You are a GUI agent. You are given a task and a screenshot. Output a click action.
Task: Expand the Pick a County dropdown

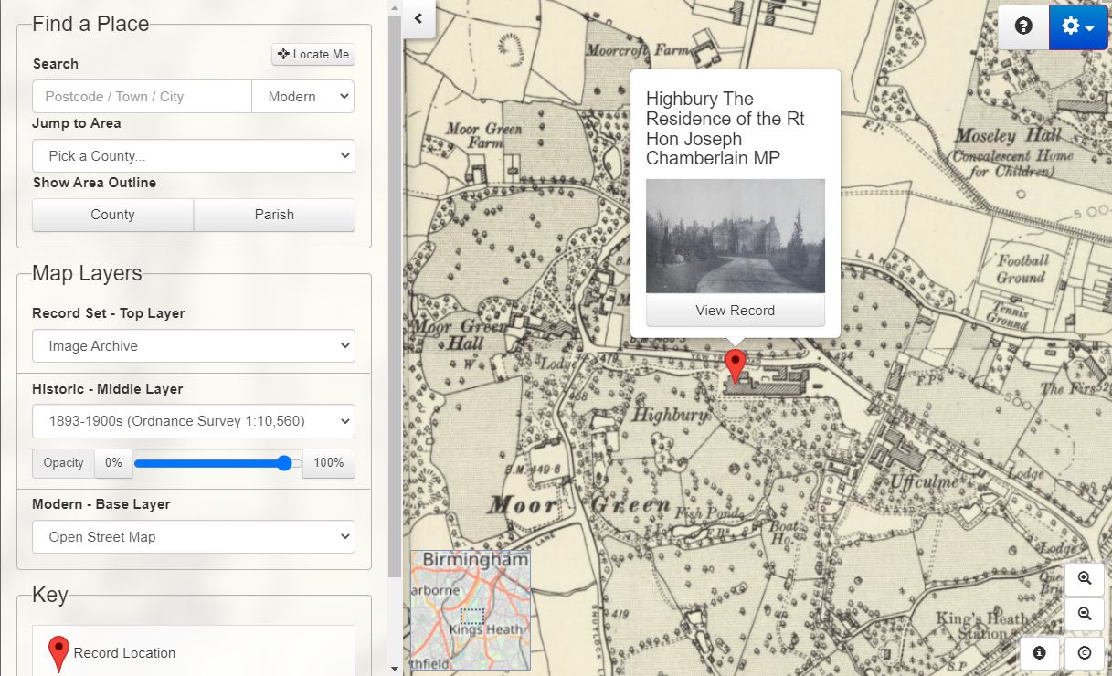click(x=193, y=156)
